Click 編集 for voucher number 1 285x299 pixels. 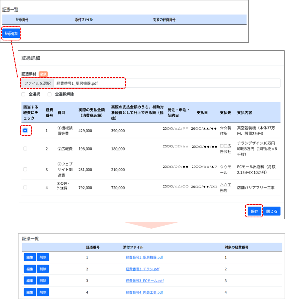[x=29, y=257]
